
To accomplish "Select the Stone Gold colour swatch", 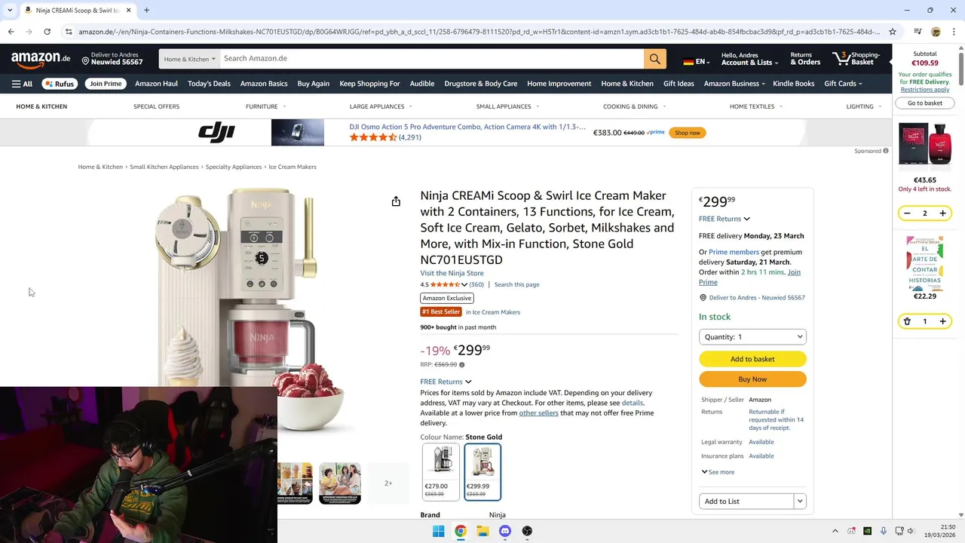I will point(482,471).
